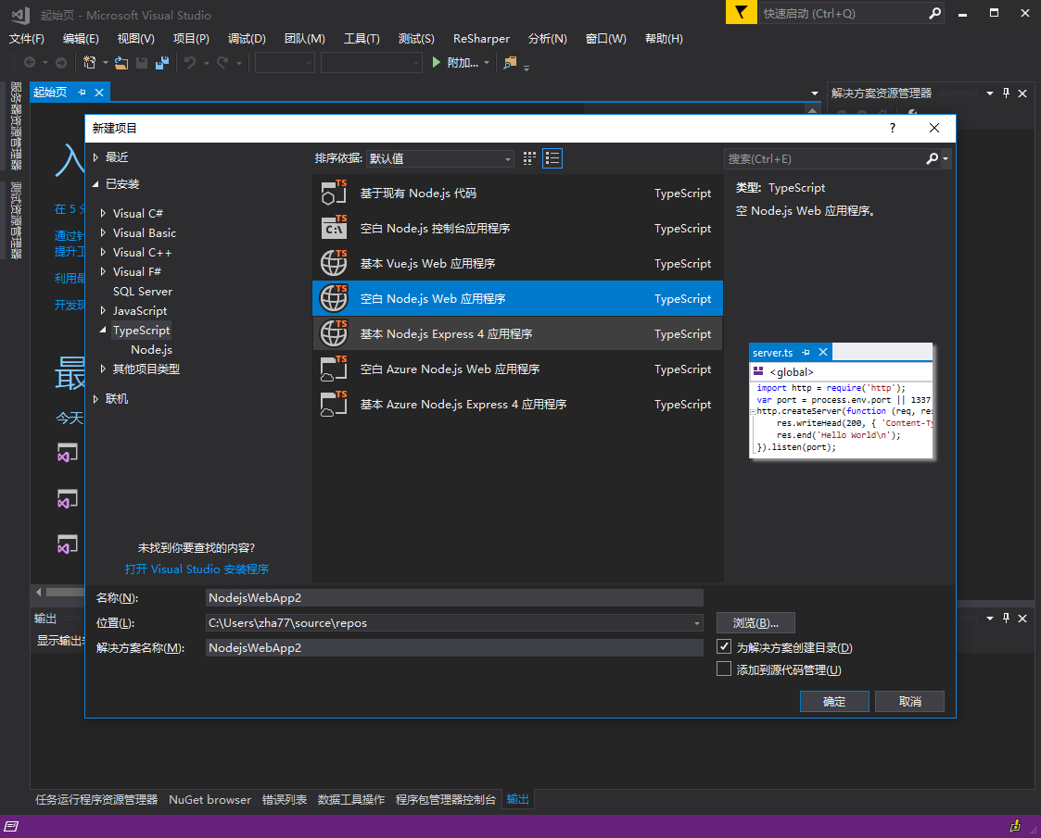Switch to NuGet browser bottom tab
This screenshot has width=1041, height=838.
click(209, 799)
